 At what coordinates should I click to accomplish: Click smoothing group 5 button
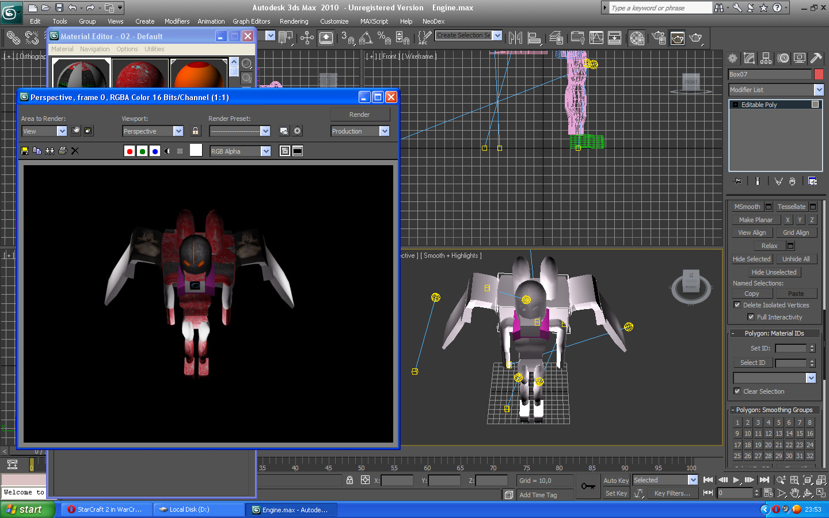click(x=779, y=422)
